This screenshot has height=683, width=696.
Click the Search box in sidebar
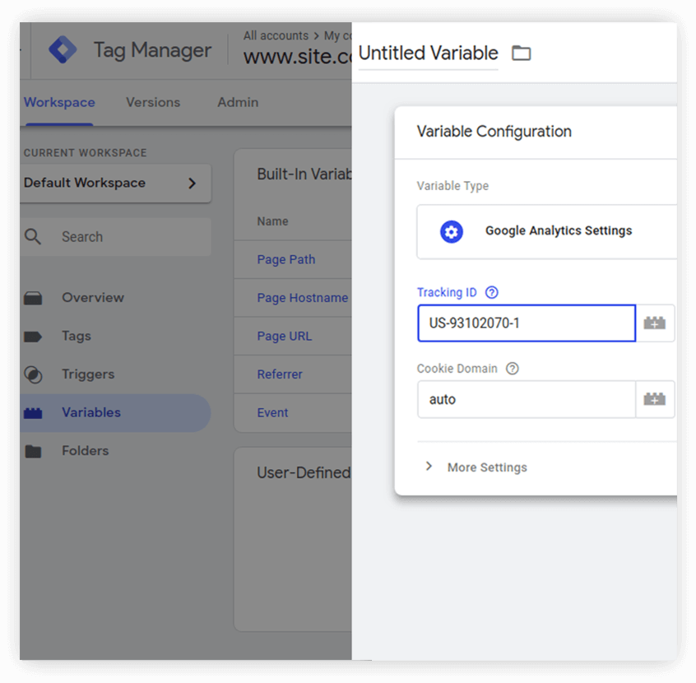[115, 237]
